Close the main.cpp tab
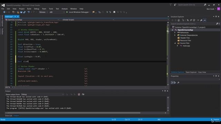The height and width of the screenshot is (124, 221). tap(18, 17)
